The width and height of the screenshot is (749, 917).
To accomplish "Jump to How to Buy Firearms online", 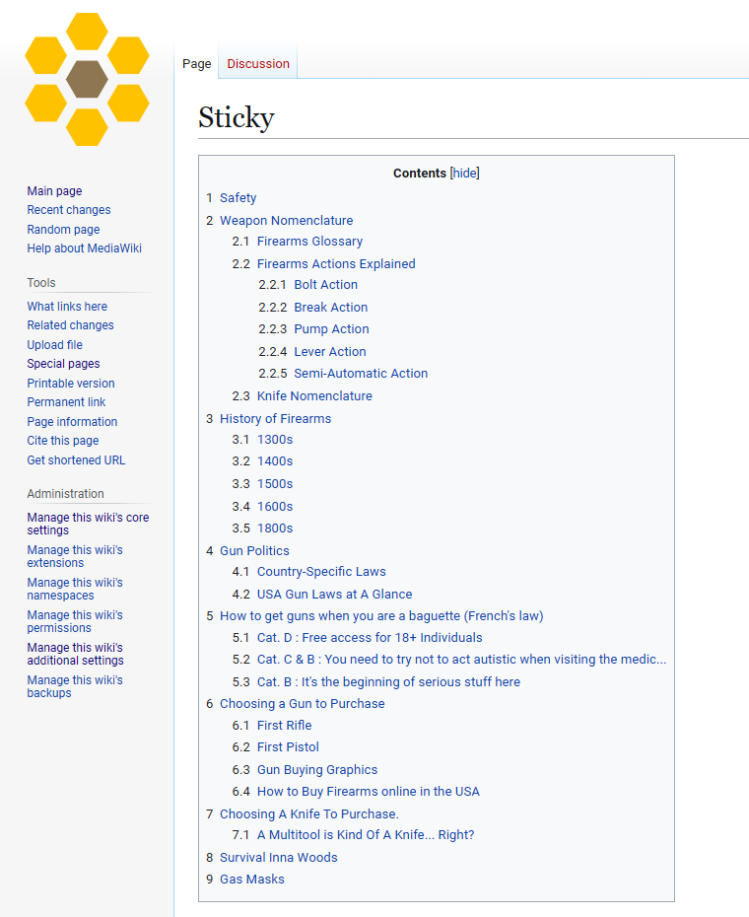I will pyautogui.click(x=369, y=792).
